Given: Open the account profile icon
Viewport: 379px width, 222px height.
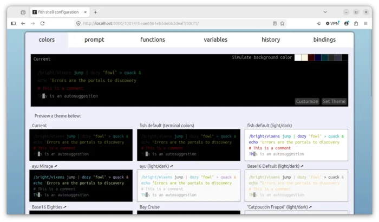Looking at the screenshot, I should 347,23.
